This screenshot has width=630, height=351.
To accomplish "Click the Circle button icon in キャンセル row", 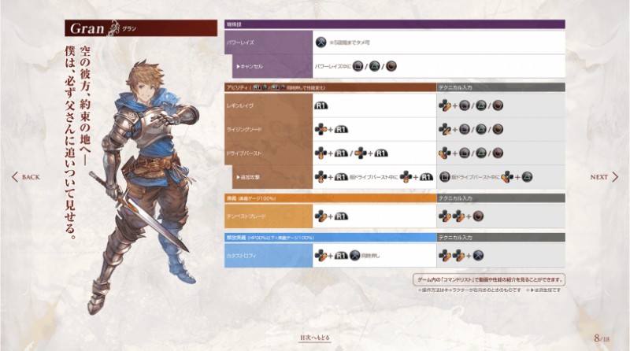I will pyautogui.click(x=391, y=66).
